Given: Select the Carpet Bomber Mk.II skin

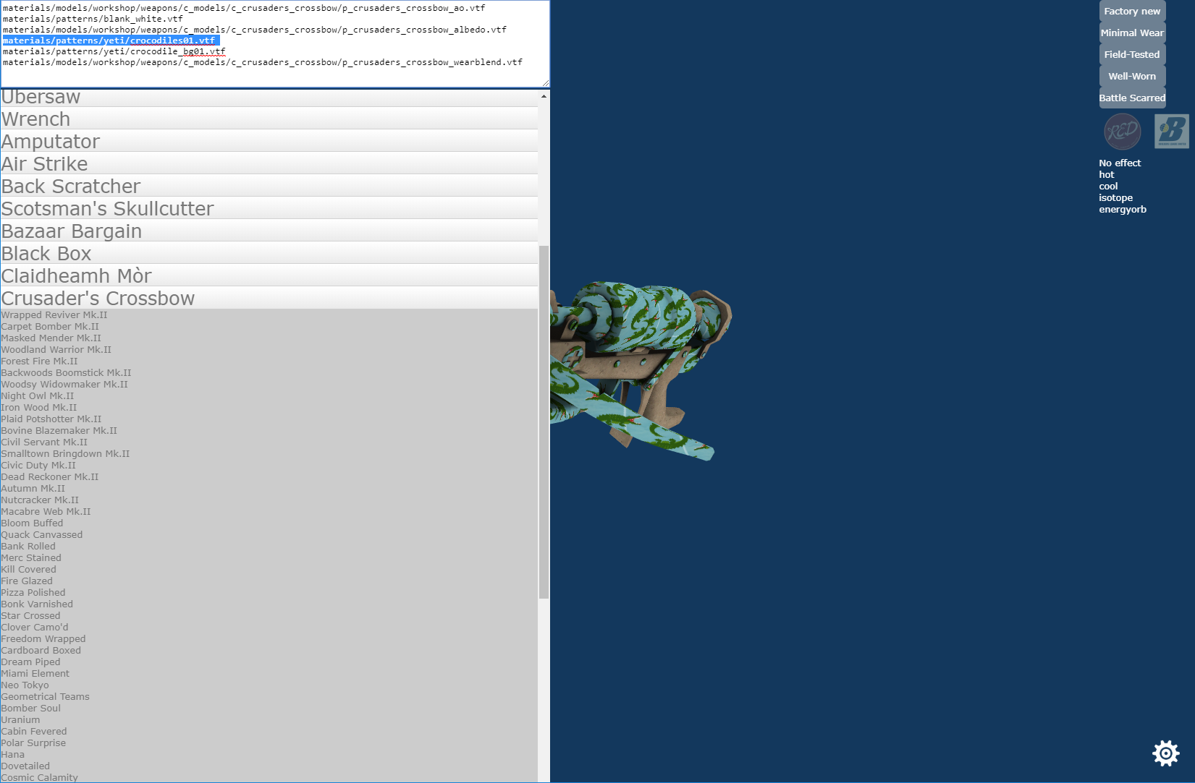Looking at the screenshot, I should (x=50, y=327).
